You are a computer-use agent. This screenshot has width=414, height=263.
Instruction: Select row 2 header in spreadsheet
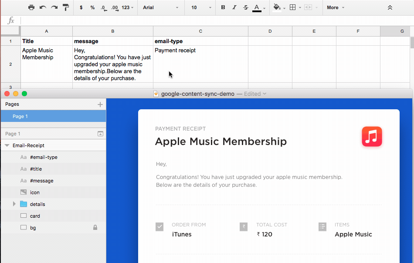[x=10, y=64]
